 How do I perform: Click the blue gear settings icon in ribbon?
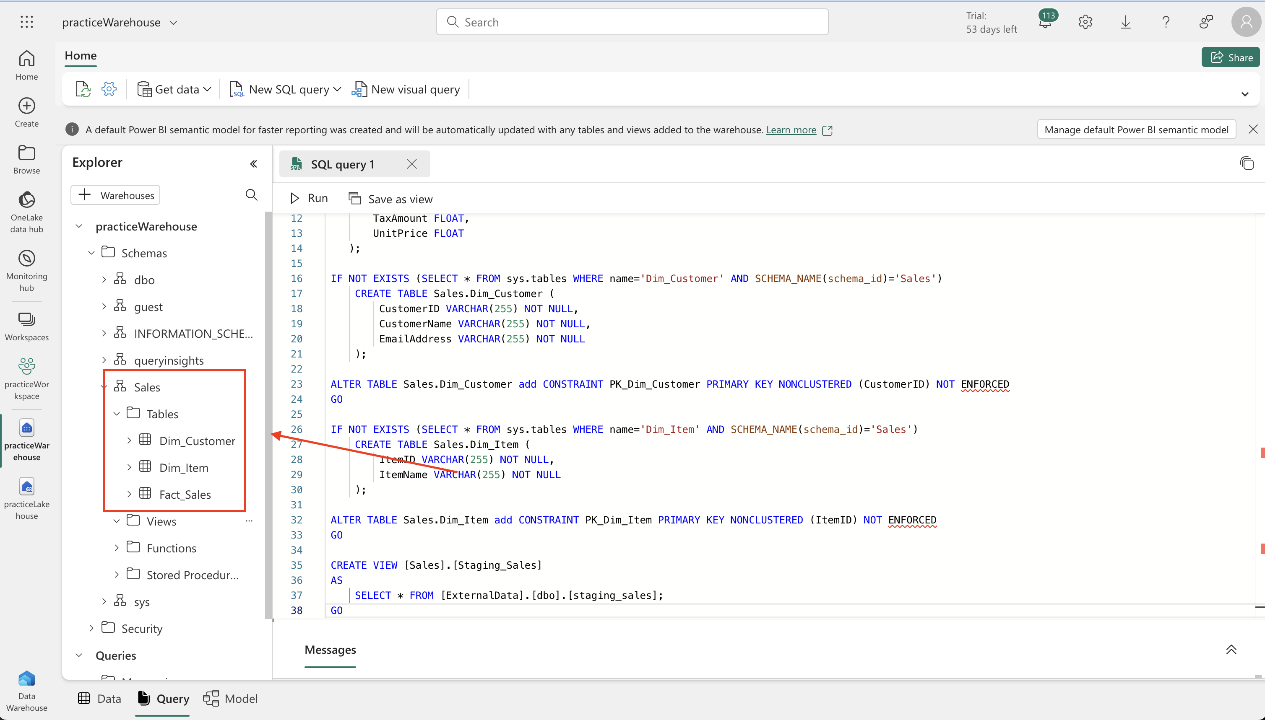109,89
